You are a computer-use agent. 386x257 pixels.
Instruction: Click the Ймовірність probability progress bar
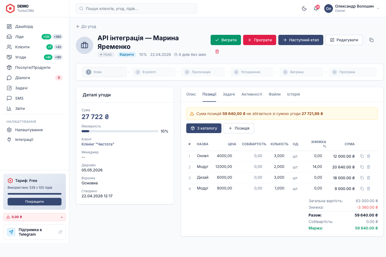click(120, 131)
